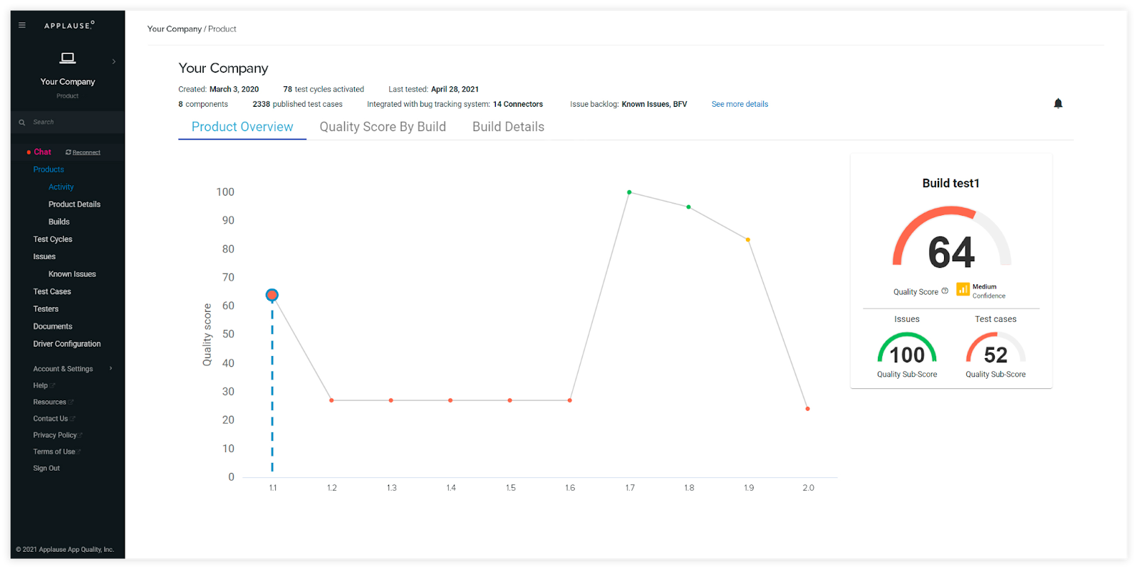Click Your Company breadcrumb

point(175,29)
